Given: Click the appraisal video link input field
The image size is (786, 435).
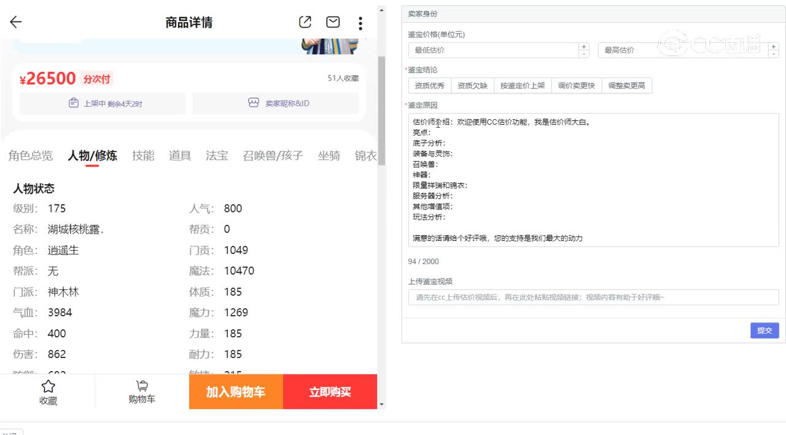Looking at the screenshot, I should tap(593, 297).
